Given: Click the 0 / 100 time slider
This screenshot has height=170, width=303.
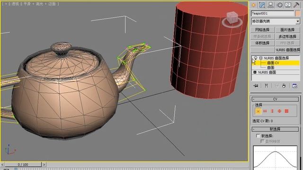Looking at the screenshot, I should click(23, 165).
